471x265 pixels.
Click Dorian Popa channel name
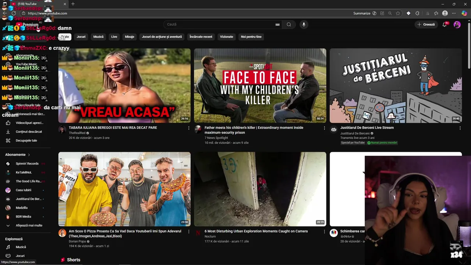click(77, 241)
